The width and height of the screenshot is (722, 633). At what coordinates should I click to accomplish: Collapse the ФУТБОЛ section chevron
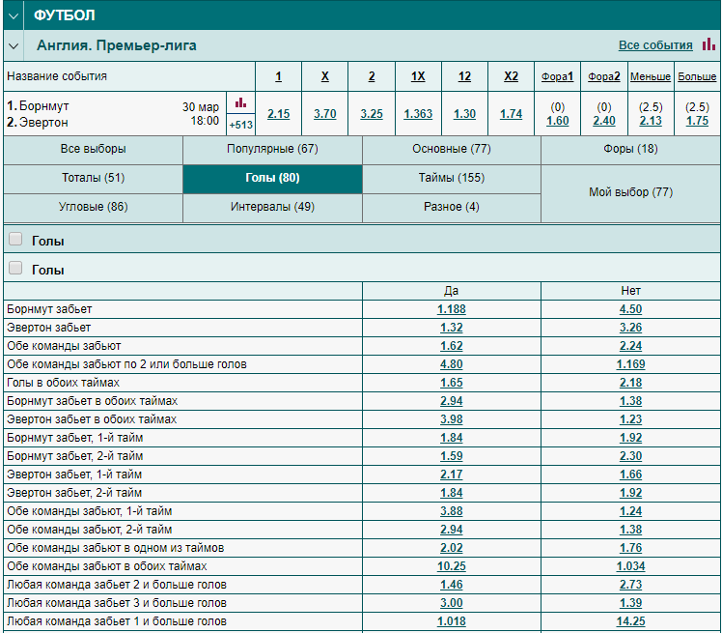tap(14, 15)
